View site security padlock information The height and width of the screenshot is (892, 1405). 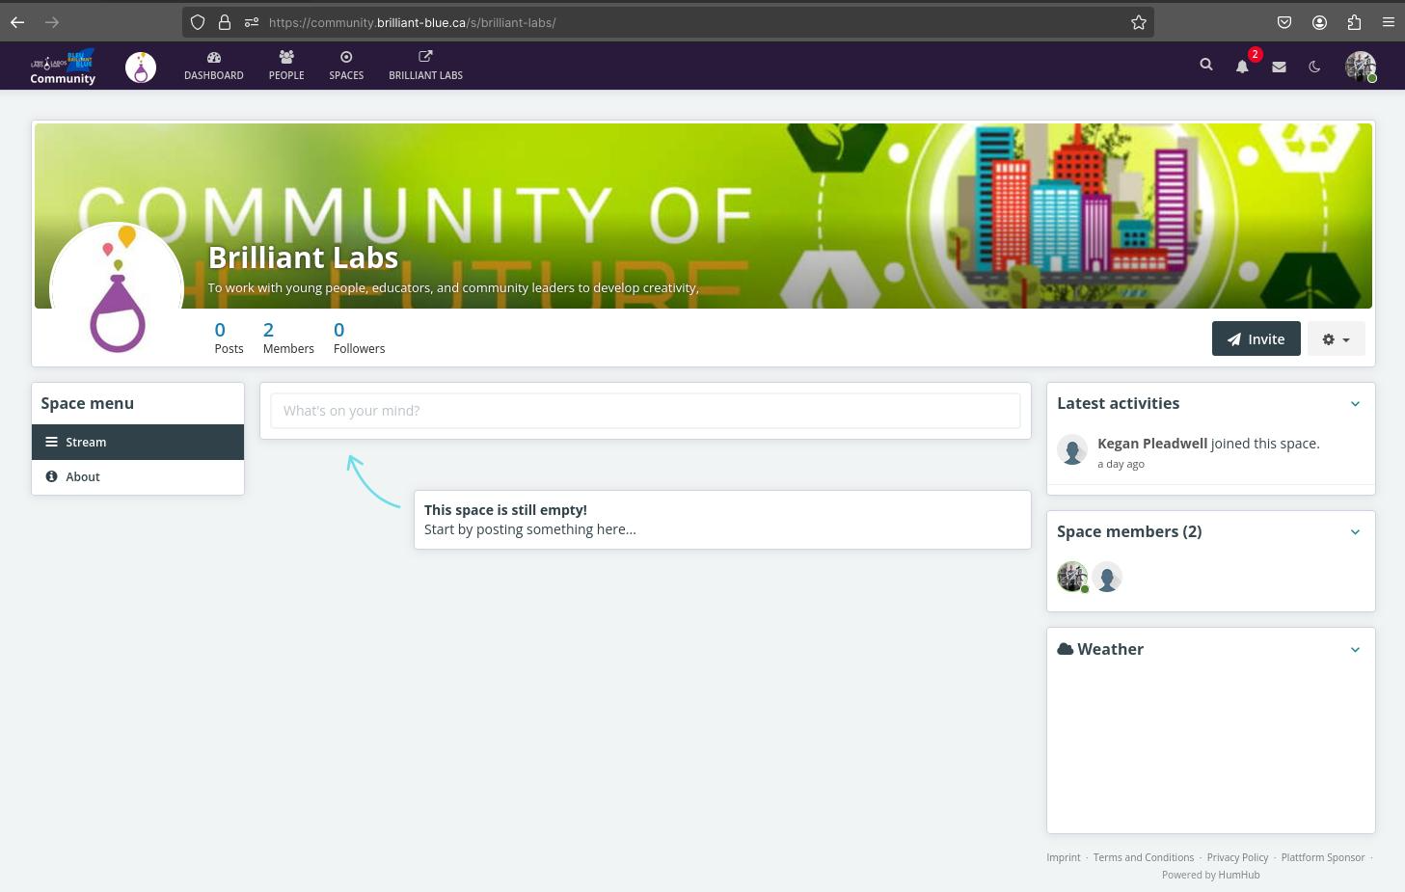tap(224, 22)
